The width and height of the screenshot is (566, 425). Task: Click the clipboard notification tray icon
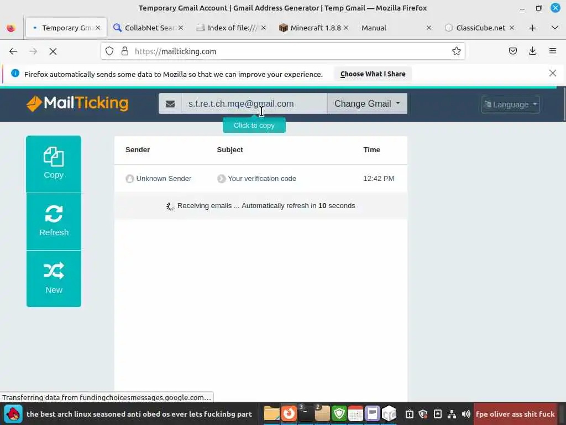[x=410, y=414]
